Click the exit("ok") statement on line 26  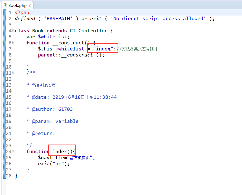(x=54, y=164)
